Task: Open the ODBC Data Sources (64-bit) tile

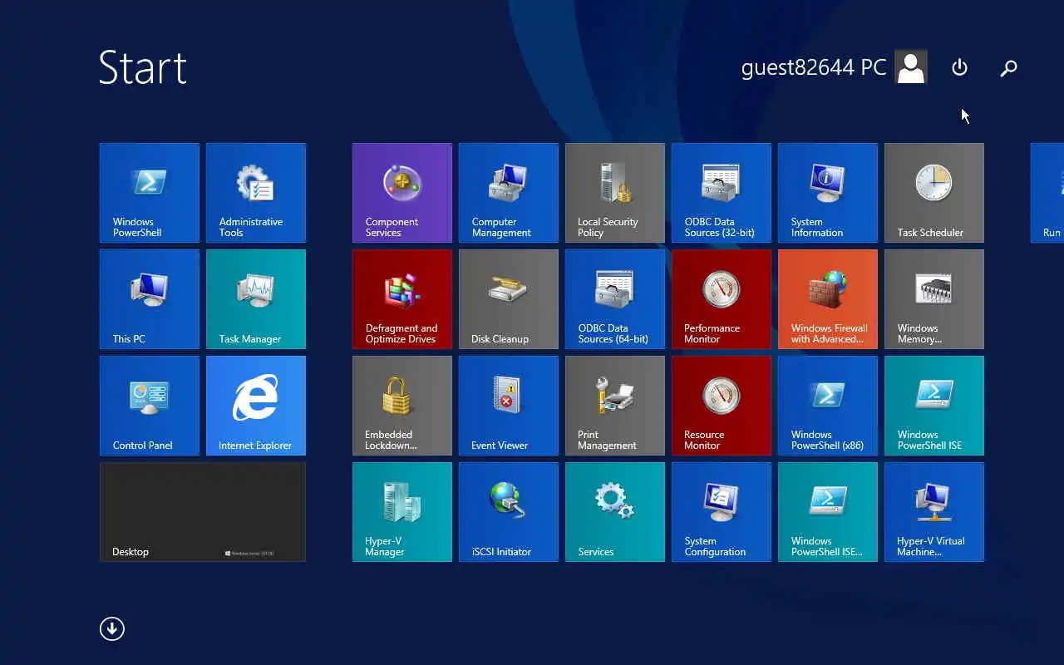Action: (x=615, y=299)
